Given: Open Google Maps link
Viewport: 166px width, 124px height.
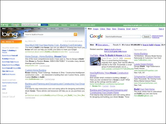Looking at the screenshot, I should (108, 29).
